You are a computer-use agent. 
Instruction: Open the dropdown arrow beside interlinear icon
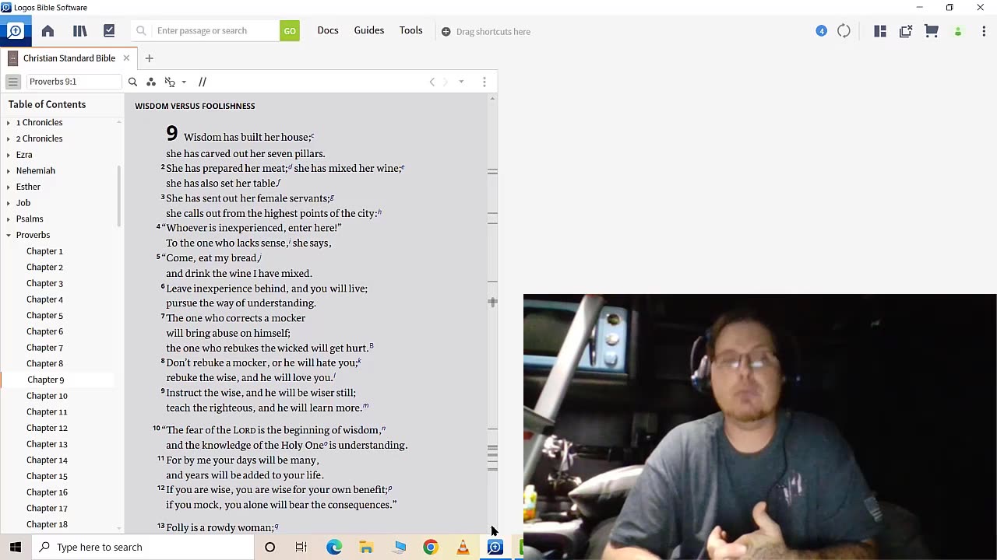point(184,82)
